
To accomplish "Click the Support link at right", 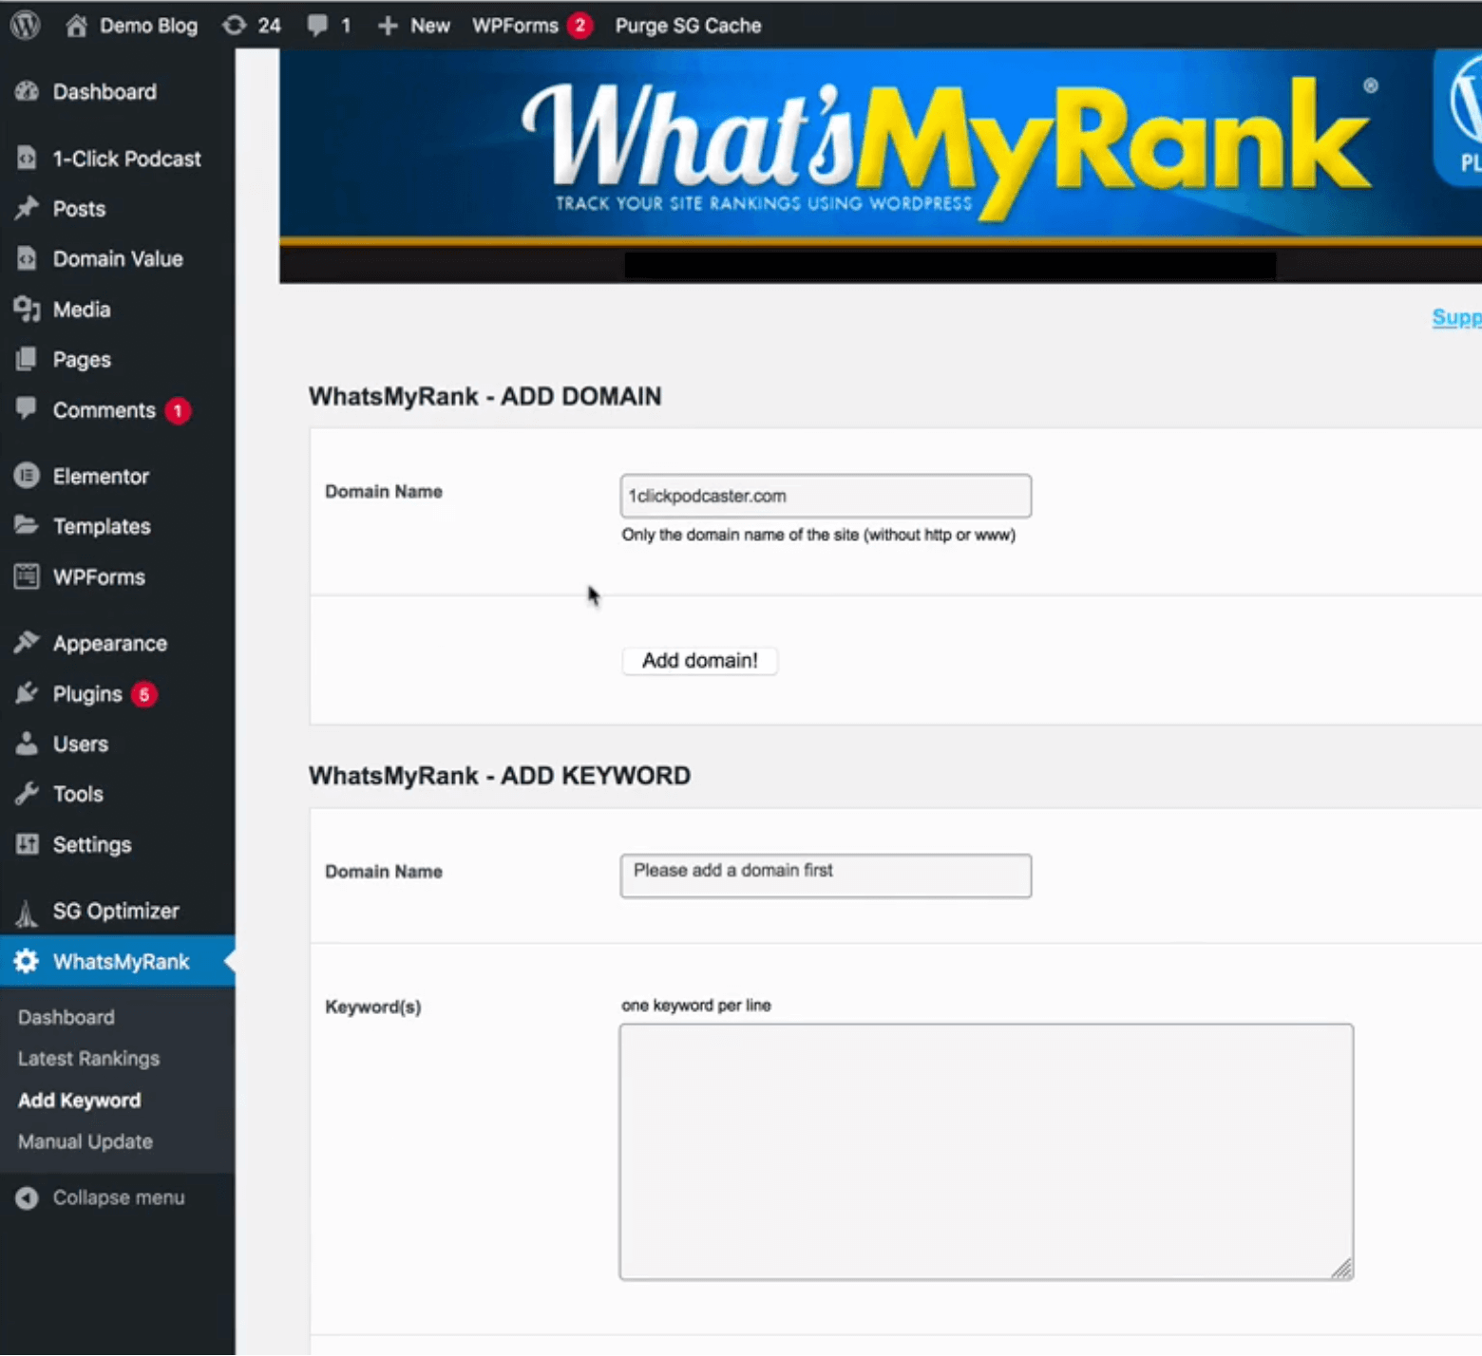I will point(1456,317).
